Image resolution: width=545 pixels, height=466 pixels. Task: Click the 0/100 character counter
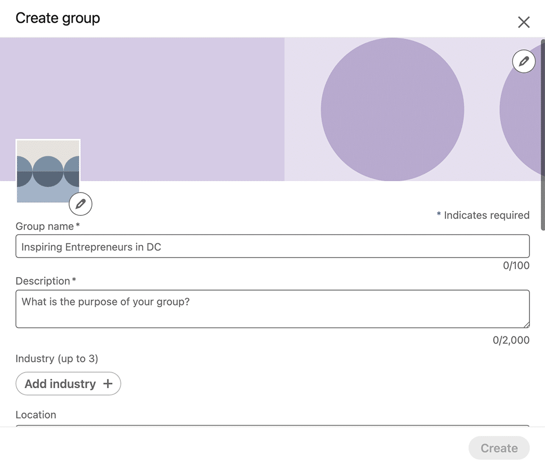[516, 266]
